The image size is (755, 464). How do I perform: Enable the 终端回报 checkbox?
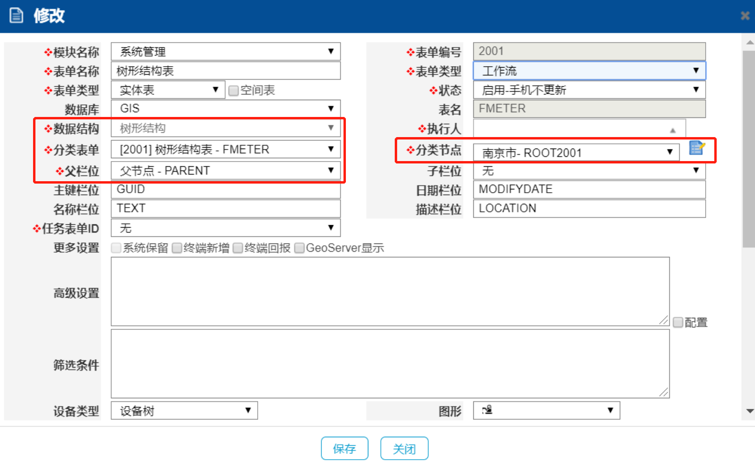(238, 248)
